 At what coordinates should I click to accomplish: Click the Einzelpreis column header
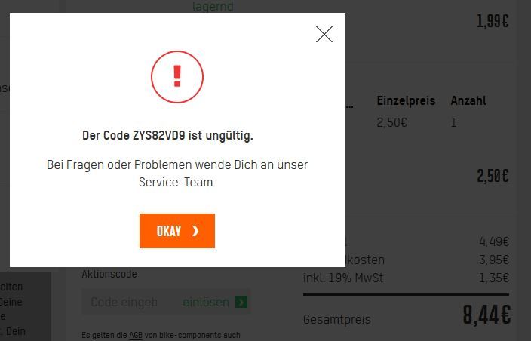[406, 100]
